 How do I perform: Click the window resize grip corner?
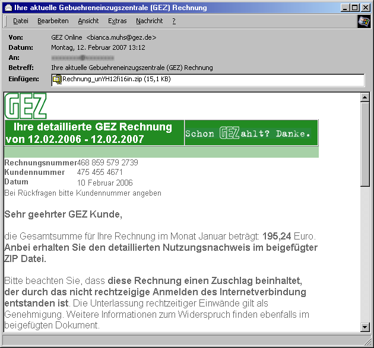click(x=367, y=342)
